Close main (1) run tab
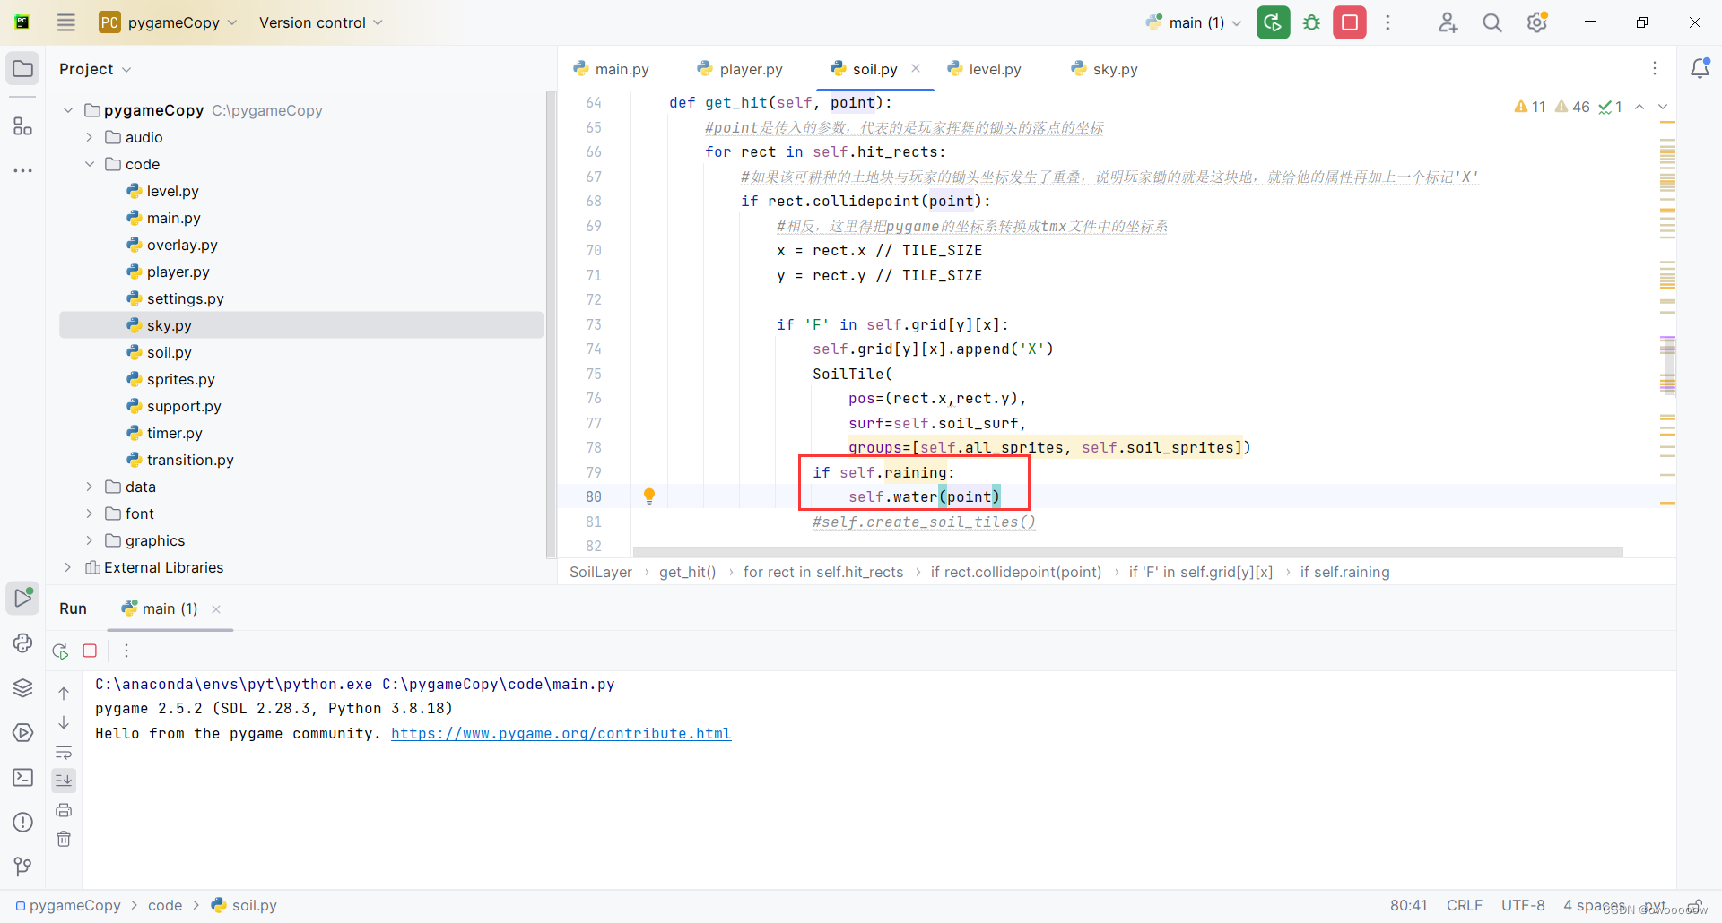The image size is (1722, 923). [x=216, y=609]
